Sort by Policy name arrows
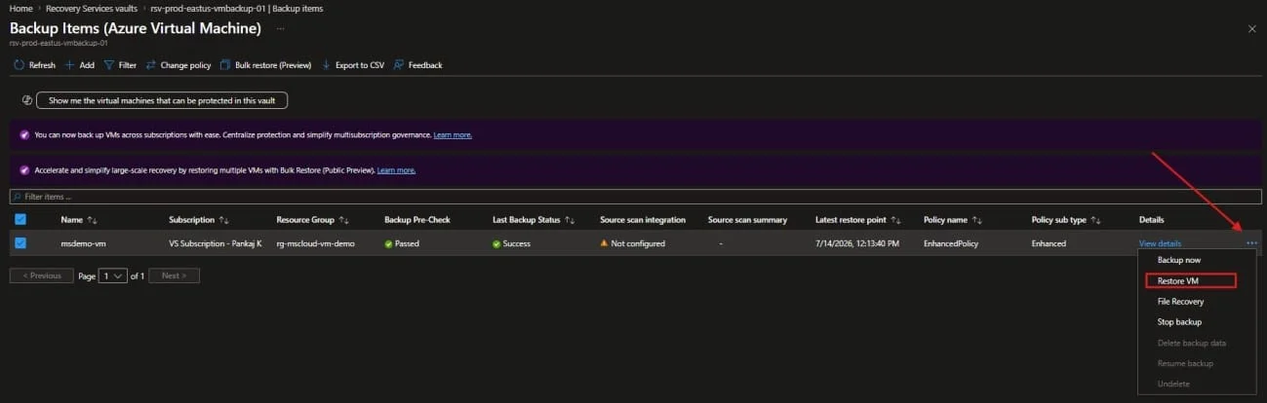1267x403 pixels. point(976,220)
